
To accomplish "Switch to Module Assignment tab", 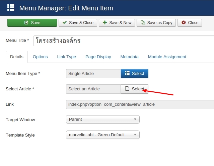I will (x=167, y=57).
